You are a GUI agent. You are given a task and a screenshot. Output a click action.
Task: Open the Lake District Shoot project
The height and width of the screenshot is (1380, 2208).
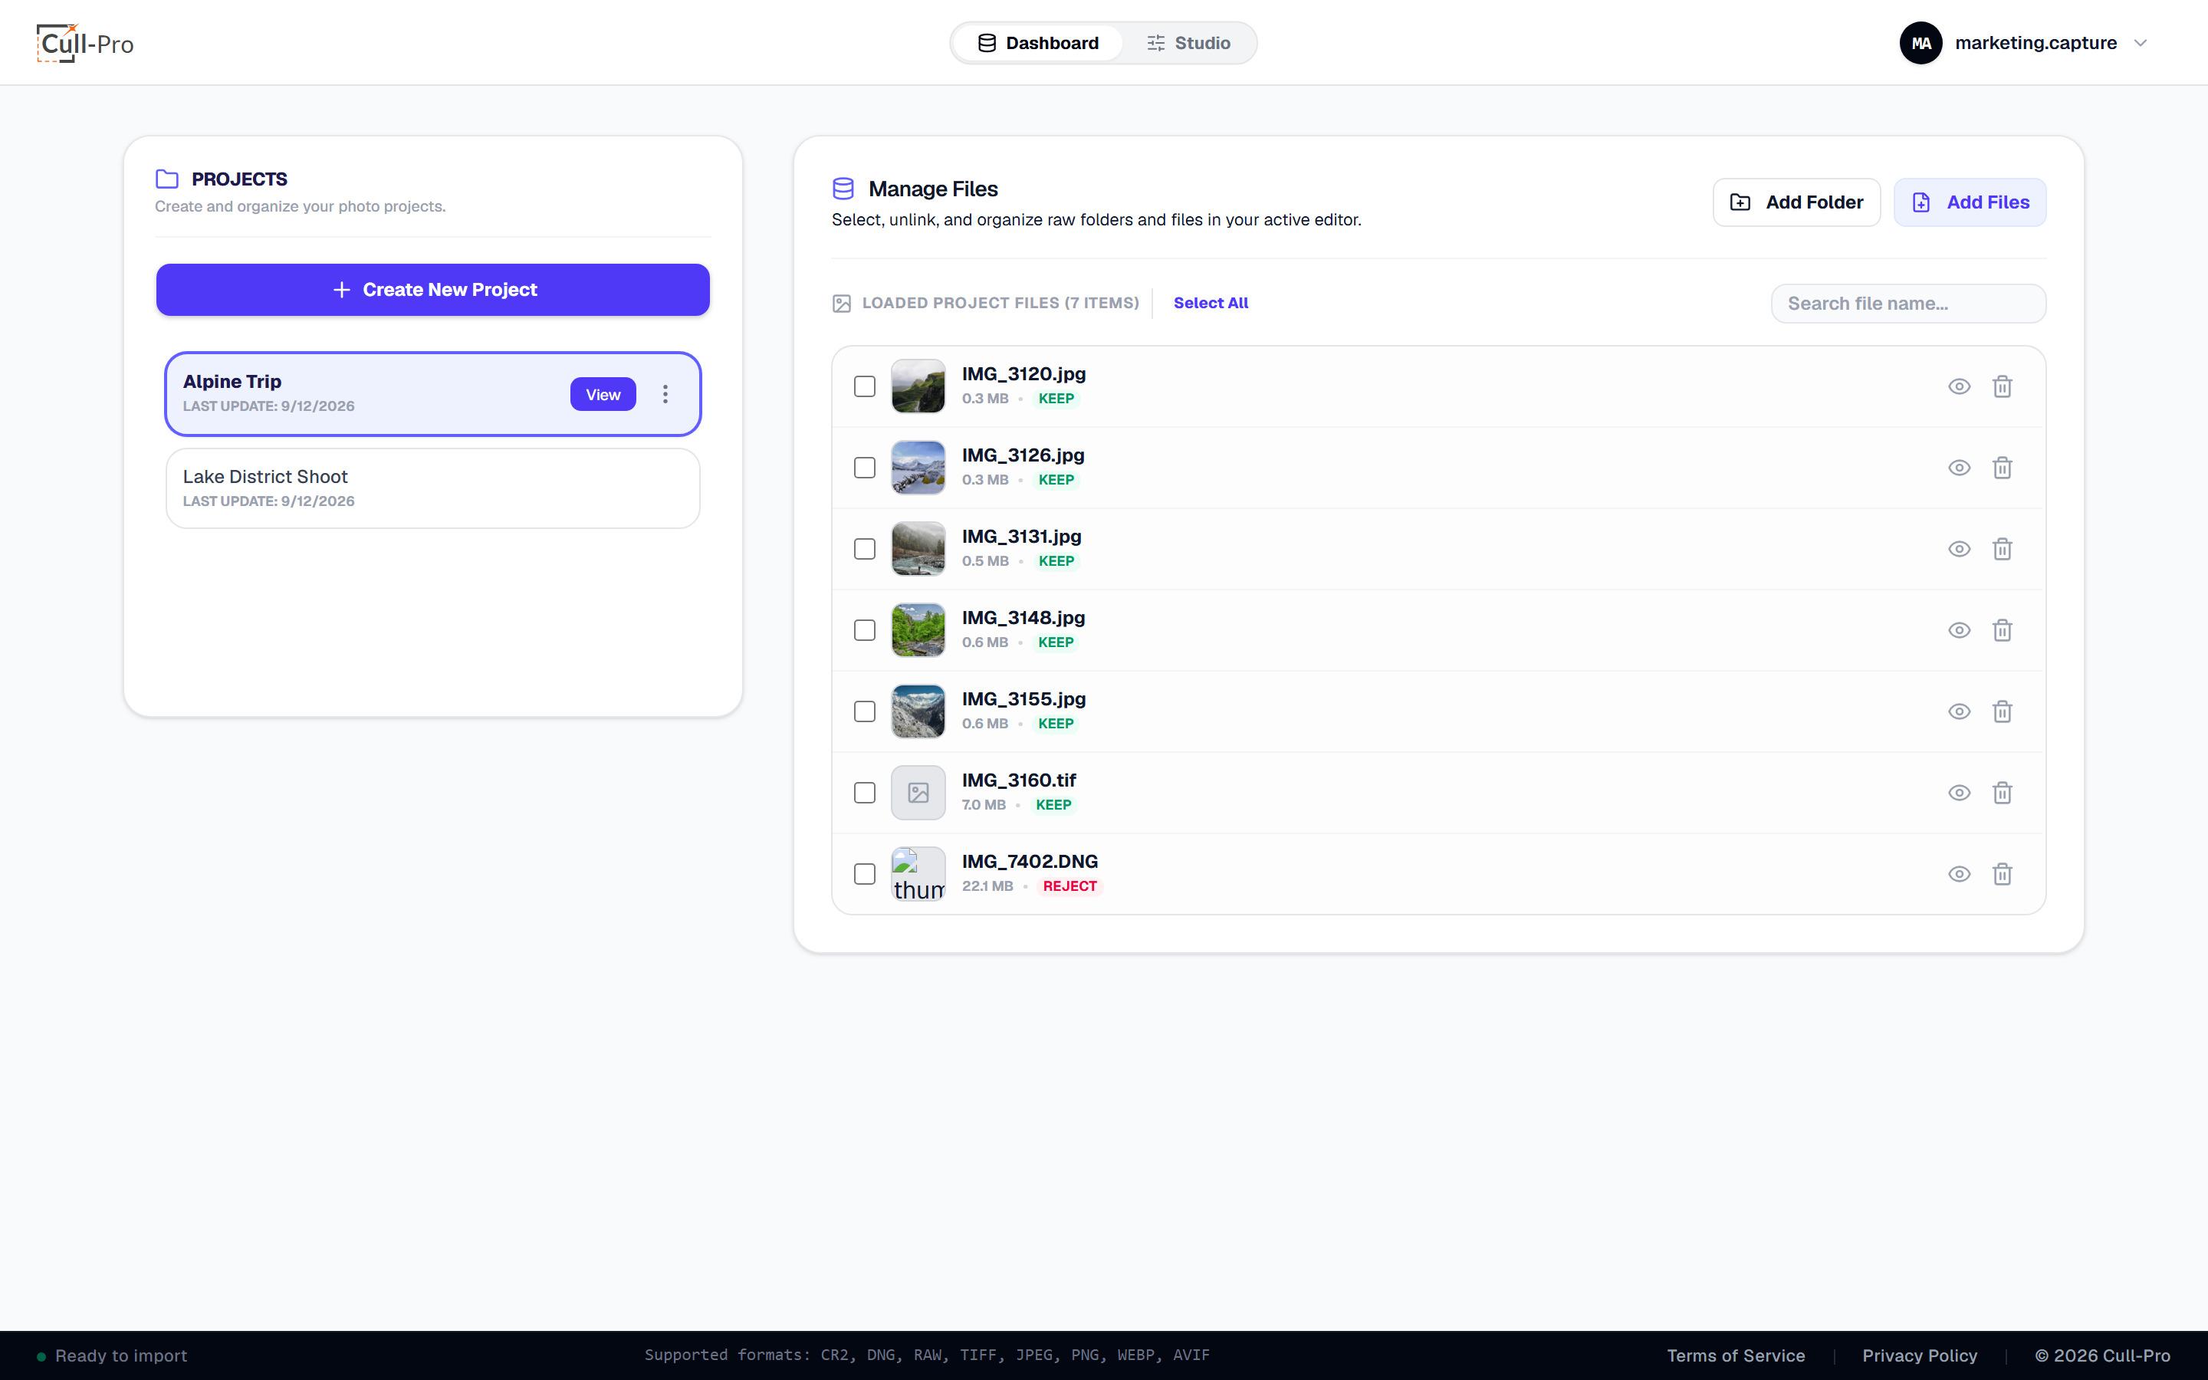[432, 488]
